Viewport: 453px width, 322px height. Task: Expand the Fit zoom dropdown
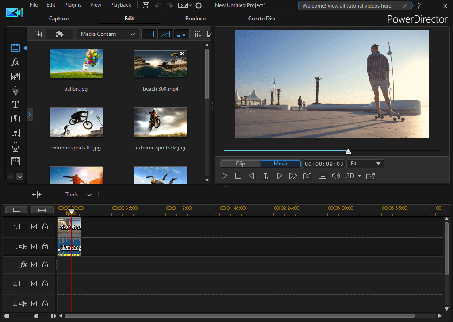pyautogui.click(x=365, y=164)
